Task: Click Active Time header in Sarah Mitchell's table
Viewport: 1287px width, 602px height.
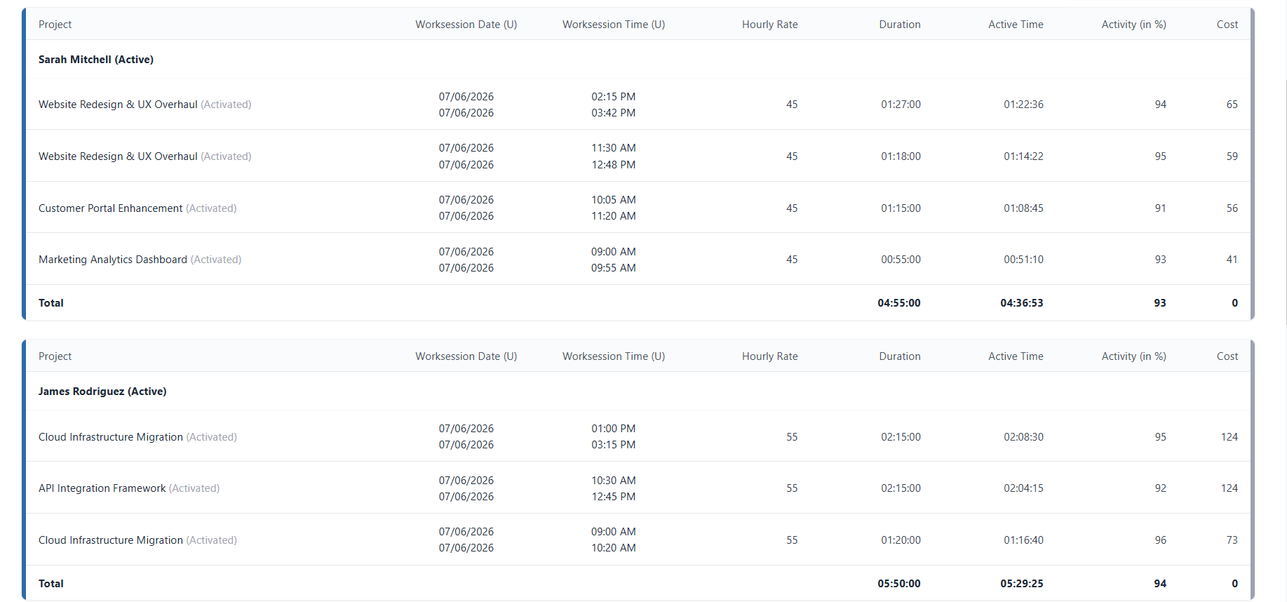Action: pyautogui.click(x=1016, y=25)
